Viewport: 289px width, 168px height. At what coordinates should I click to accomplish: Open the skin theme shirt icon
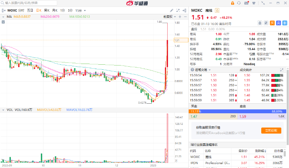tap(254, 3)
